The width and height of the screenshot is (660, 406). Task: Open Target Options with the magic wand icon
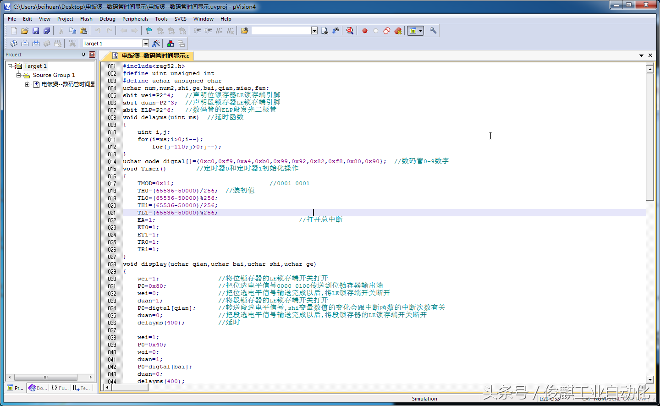(x=156, y=44)
